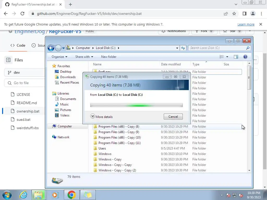Click Computer in the address breadcrumb

tap(83, 48)
